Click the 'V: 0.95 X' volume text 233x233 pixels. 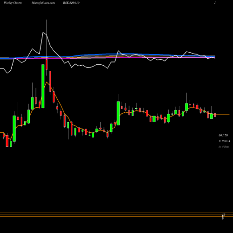point(224,141)
